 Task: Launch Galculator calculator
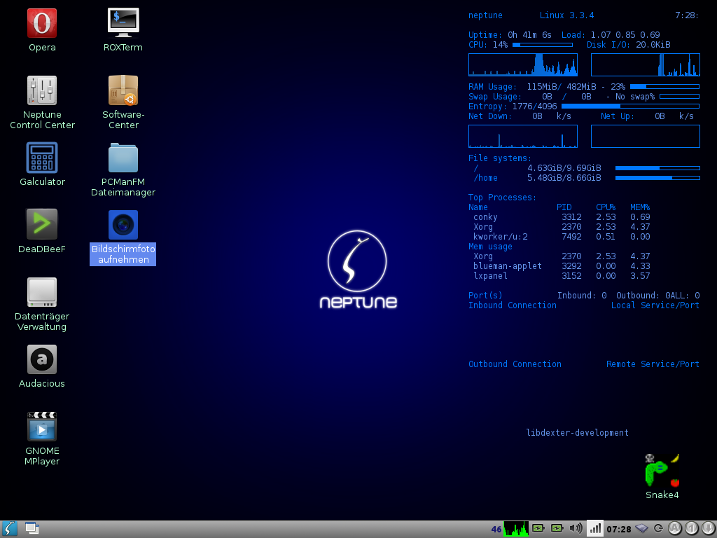[x=42, y=158]
